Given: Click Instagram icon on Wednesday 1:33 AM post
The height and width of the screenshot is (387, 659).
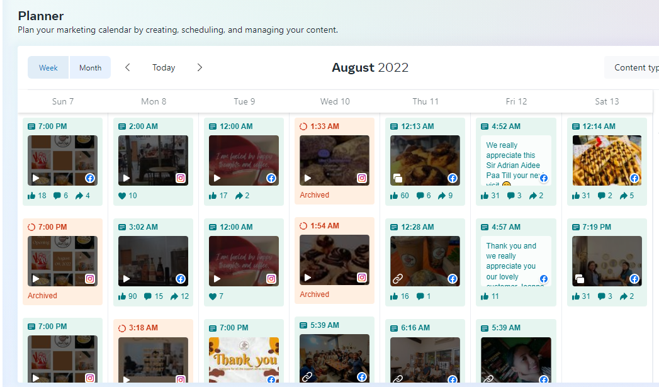Looking at the screenshot, I should [362, 178].
